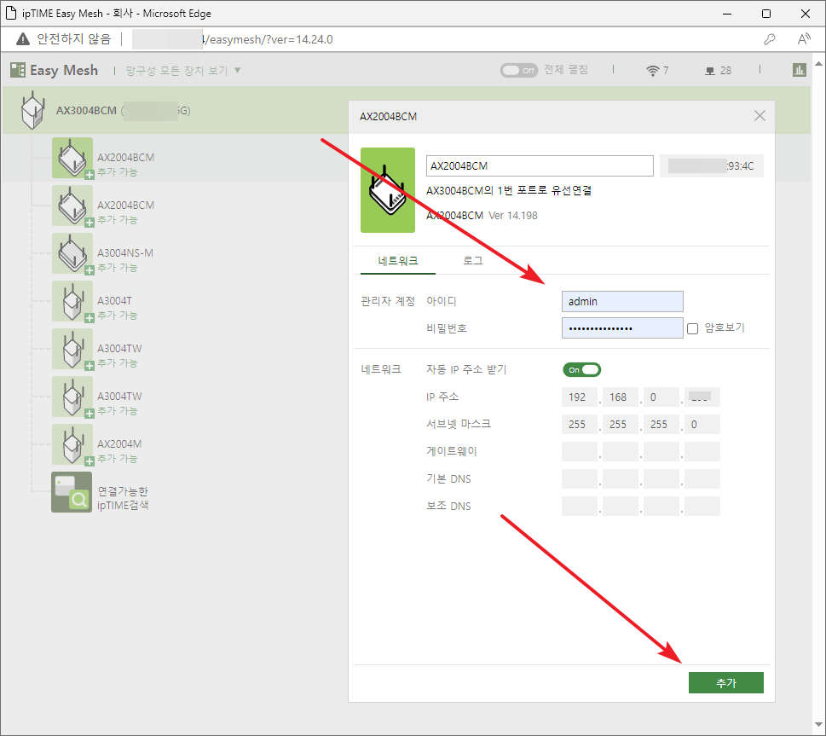Click the Wi-Fi clients icon showing 7
This screenshot has width=826, height=736.
[x=653, y=71]
